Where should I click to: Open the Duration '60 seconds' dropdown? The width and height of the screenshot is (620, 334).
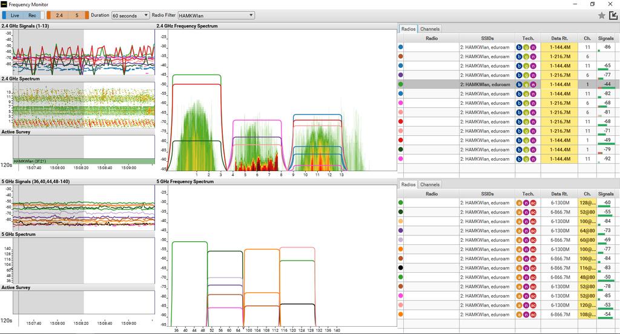click(131, 15)
